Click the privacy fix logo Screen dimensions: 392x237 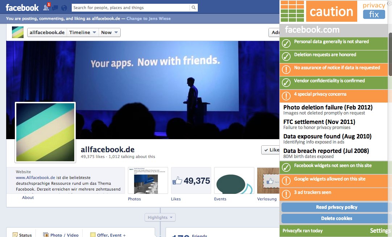(x=374, y=11)
